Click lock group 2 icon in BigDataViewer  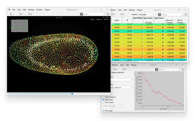pyautogui.click(x=20, y=14)
